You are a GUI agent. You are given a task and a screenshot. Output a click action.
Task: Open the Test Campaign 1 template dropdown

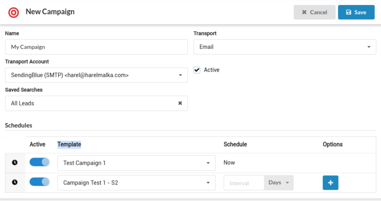[x=136, y=163]
